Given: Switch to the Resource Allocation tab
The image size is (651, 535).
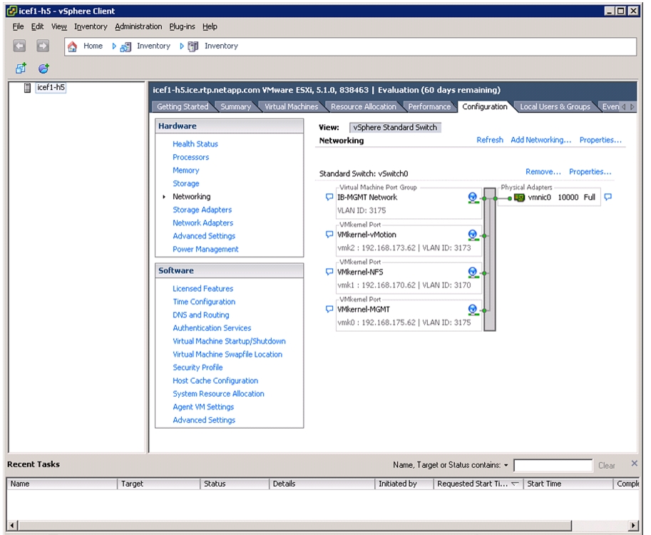Looking at the screenshot, I should [x=363, y=107].
